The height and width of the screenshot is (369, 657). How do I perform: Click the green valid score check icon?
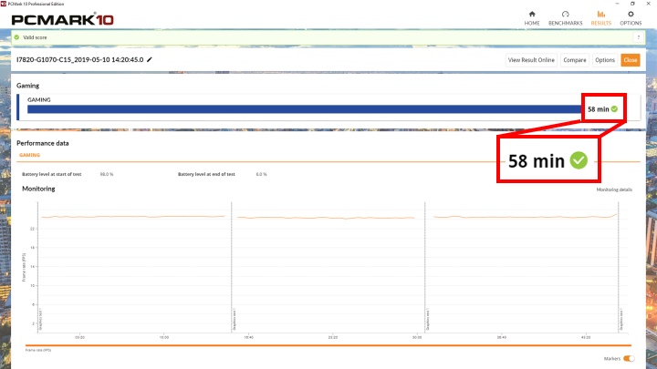tap(16, 37)
